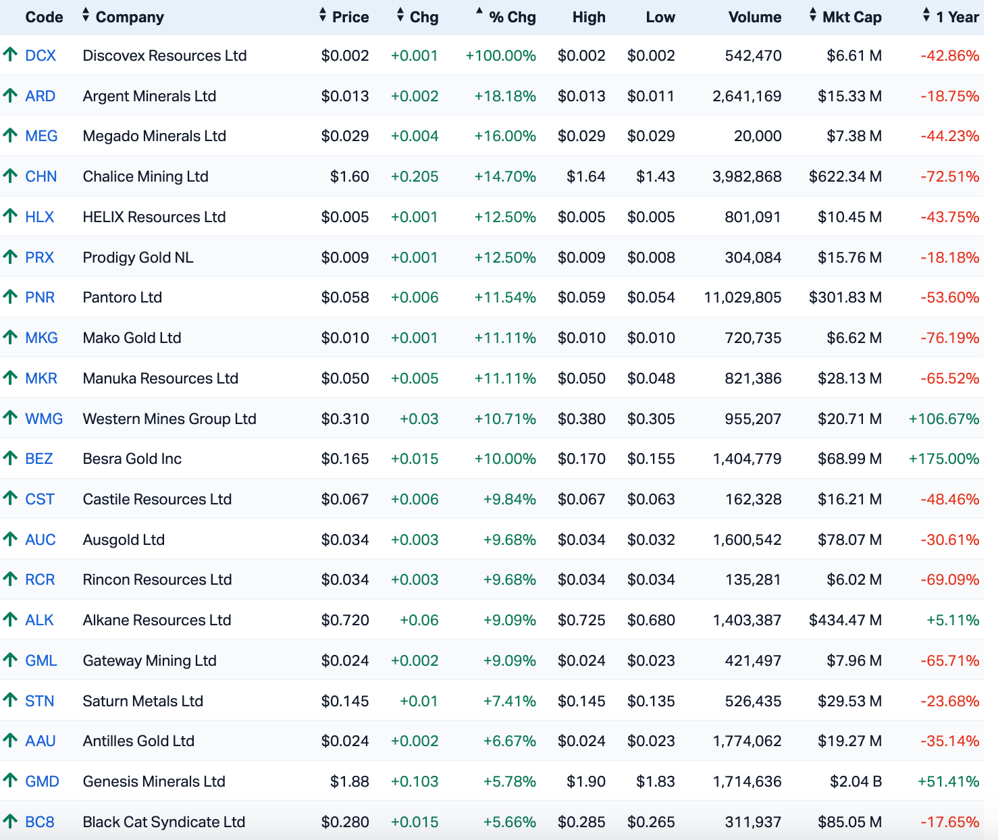Viewport: 998px width, 840px height.
Task: Open the AUC stock code link
Action: click(x=41, y=540)
